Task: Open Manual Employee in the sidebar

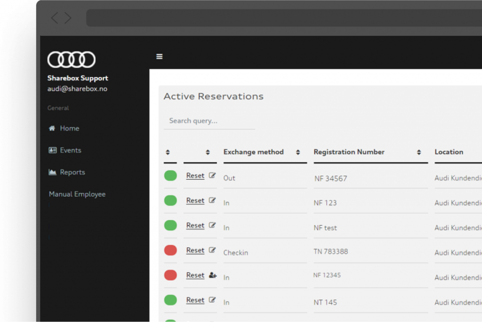Action: (x=77, y=194)
